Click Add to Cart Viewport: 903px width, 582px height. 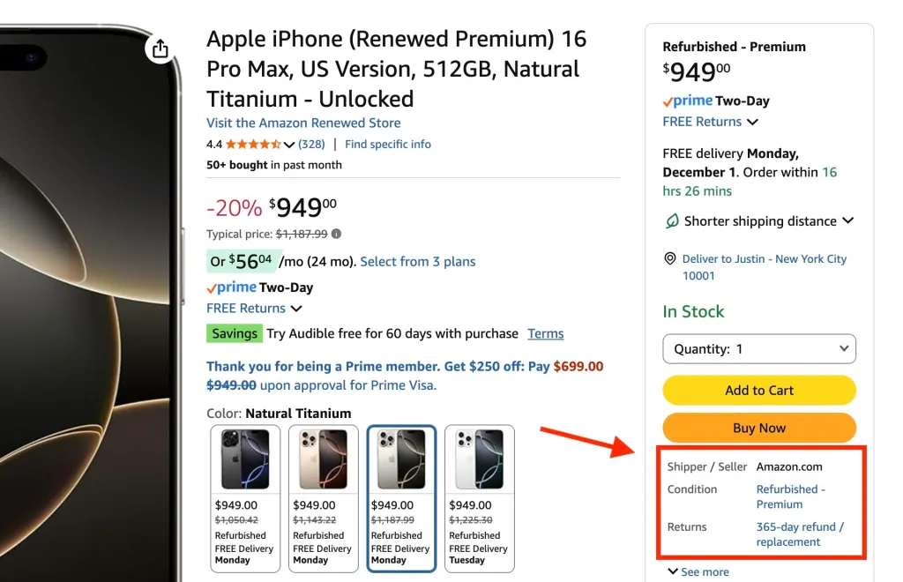[758, 390]
